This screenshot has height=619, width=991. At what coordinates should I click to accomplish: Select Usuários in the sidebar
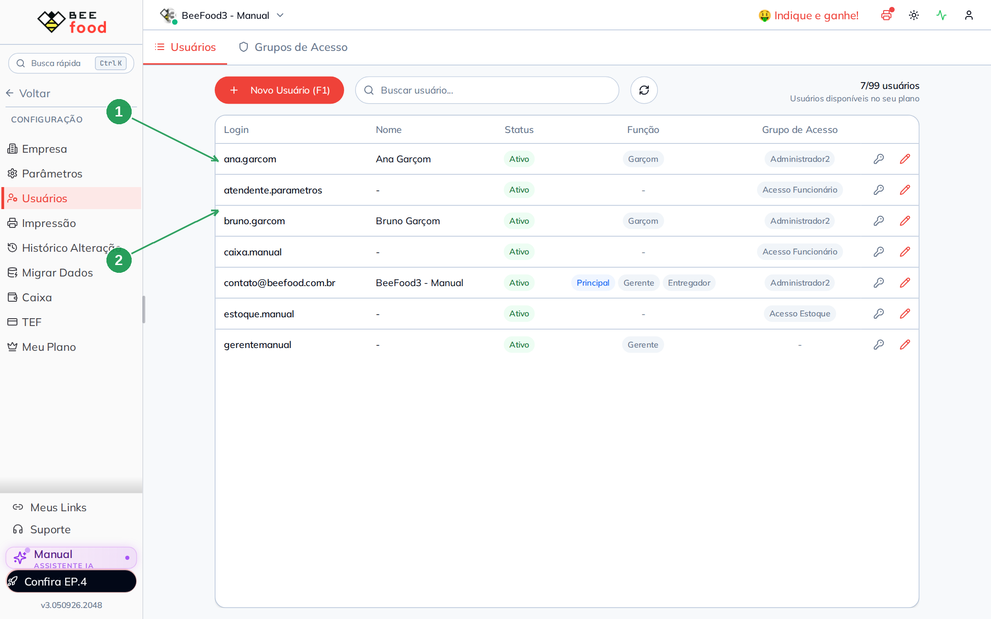pyautogui.click(x=72, y=199)
